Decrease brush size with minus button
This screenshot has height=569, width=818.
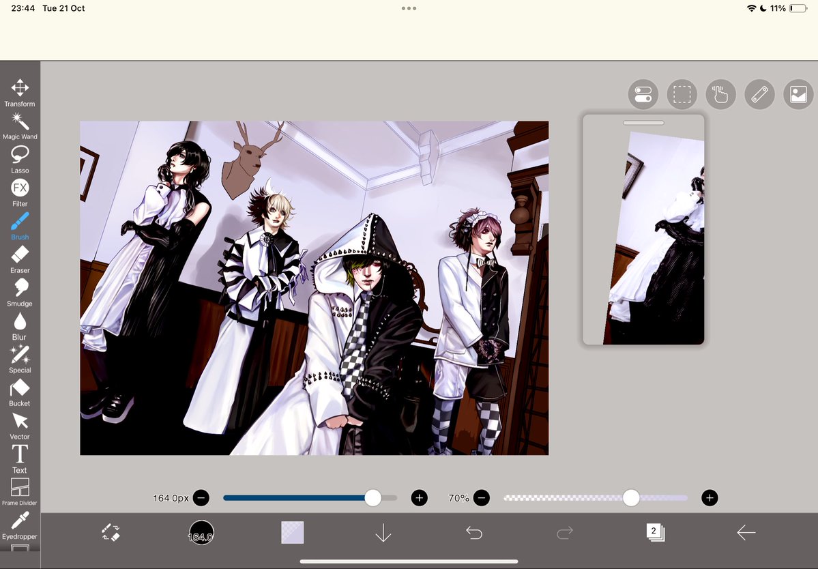click(201, 498)
